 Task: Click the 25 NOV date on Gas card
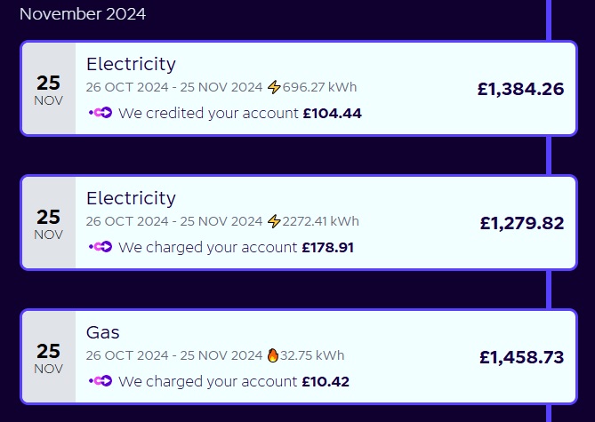49,357
